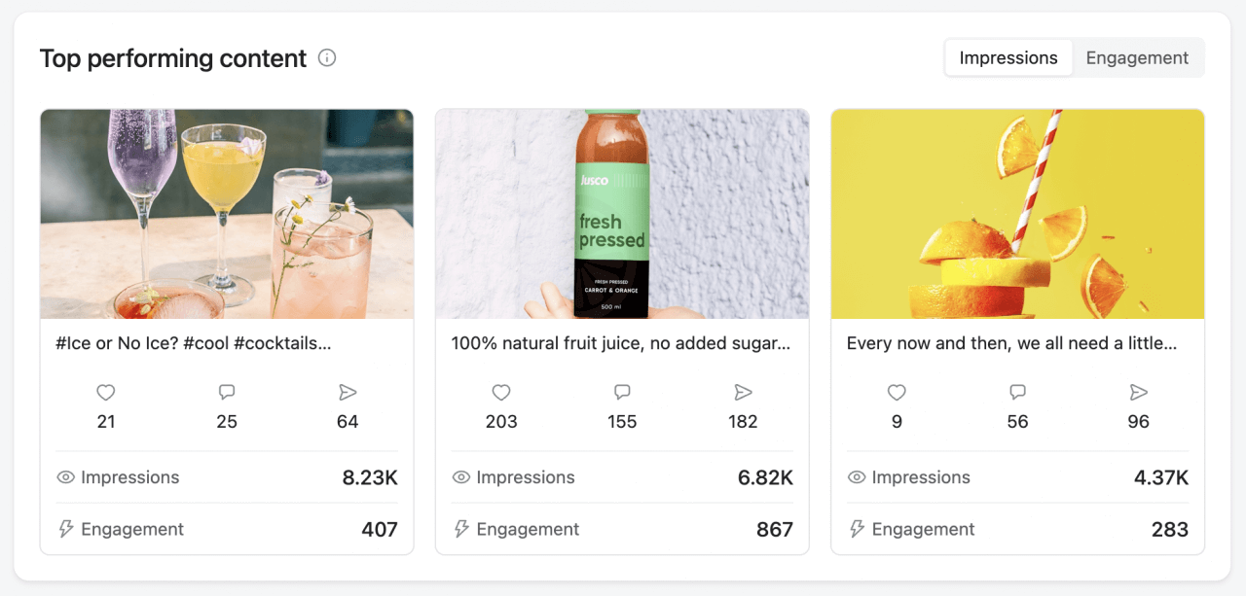Click the 867 engagement value on the juice card
This screenshot has width=1246, height=596.
coord(775,529)
